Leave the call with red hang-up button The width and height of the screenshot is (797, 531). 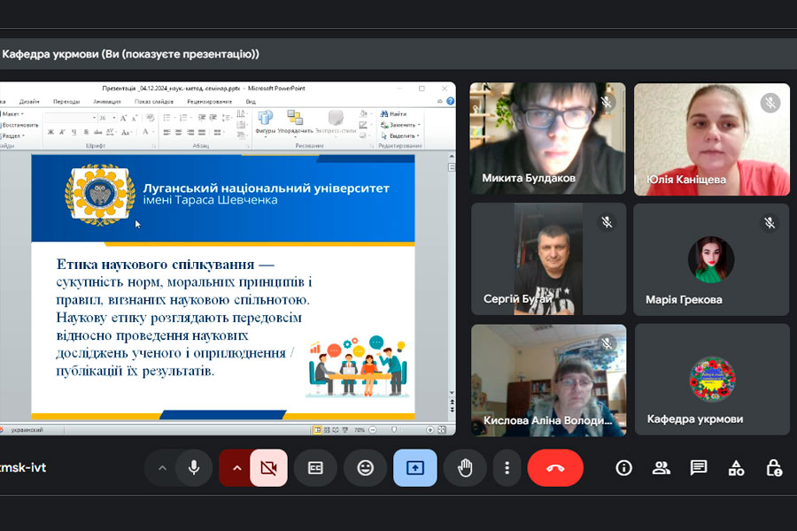point(555,467)
